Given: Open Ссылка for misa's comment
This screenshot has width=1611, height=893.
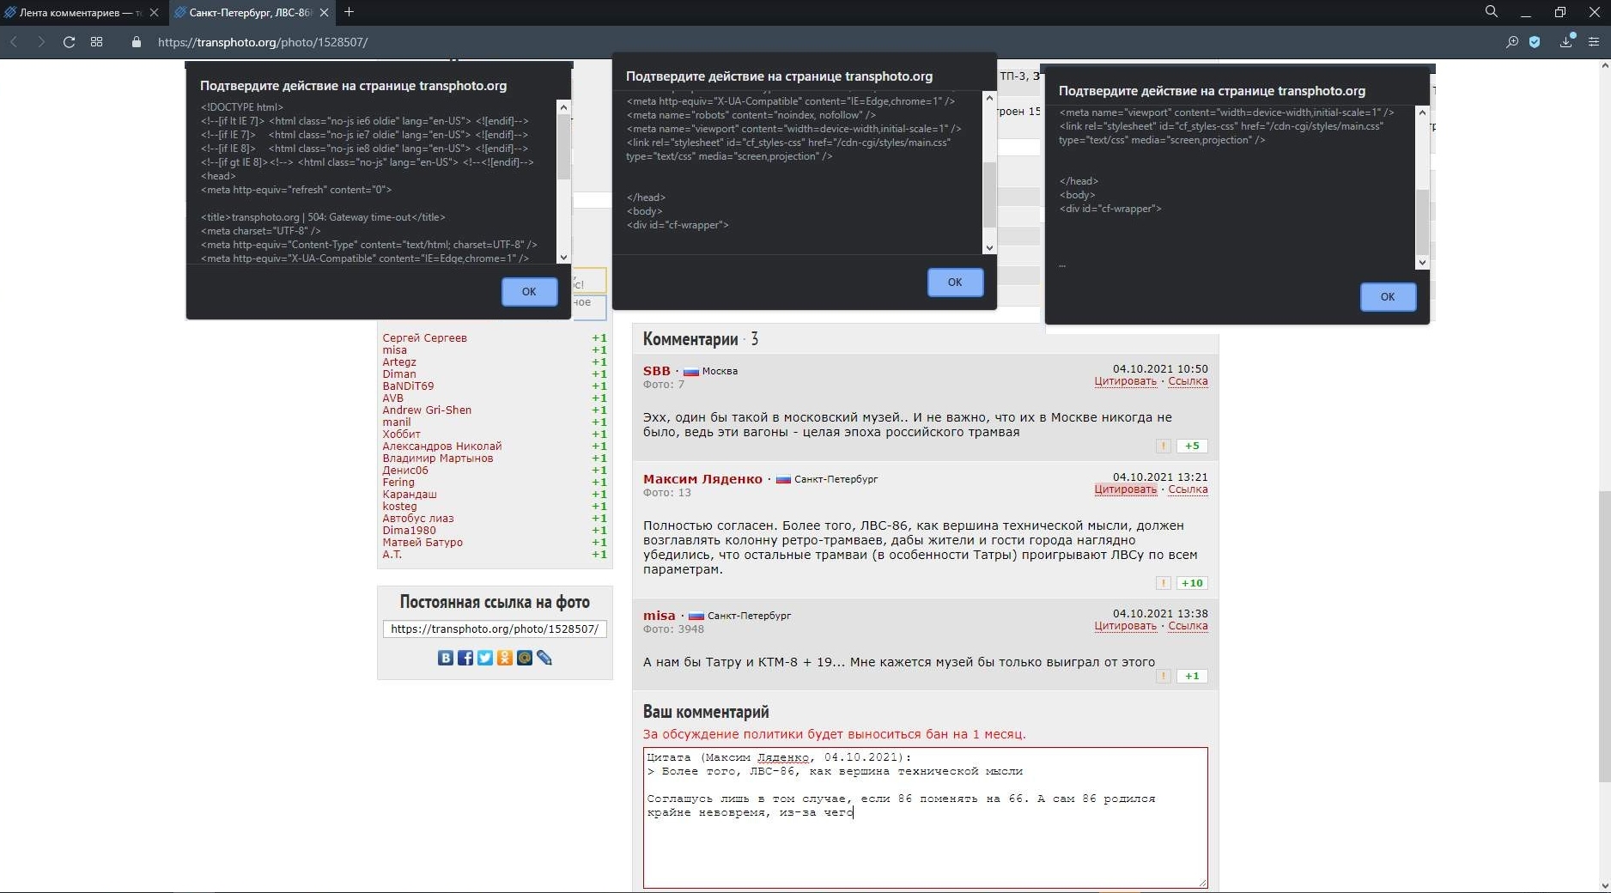Looking at the screenshot, I should (x=1188, y=626).
